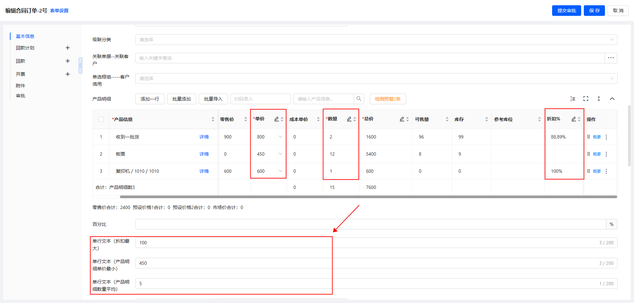Go to 审批 in the sidebar

coord(20,96)
